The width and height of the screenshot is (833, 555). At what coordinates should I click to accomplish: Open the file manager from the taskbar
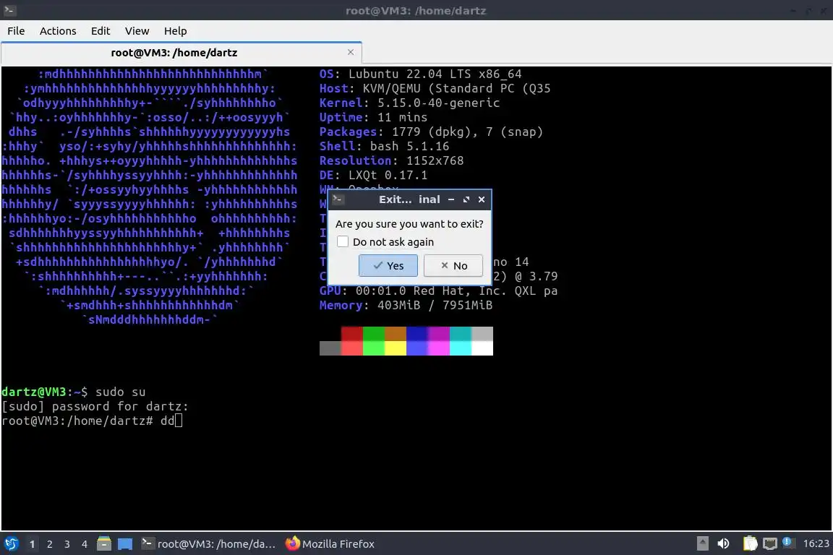[x=104, y=544]
